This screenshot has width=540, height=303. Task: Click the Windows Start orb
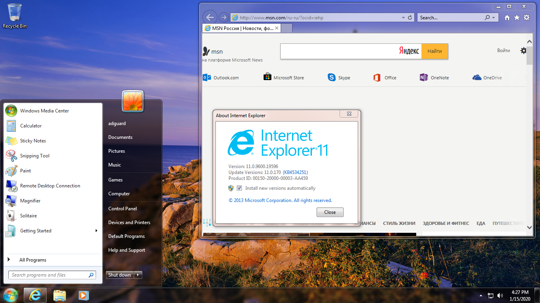click(x=10, y=295)
